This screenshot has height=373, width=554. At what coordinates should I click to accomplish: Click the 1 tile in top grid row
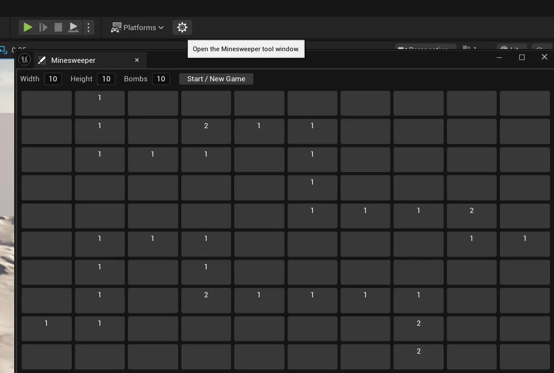(99, 103)
